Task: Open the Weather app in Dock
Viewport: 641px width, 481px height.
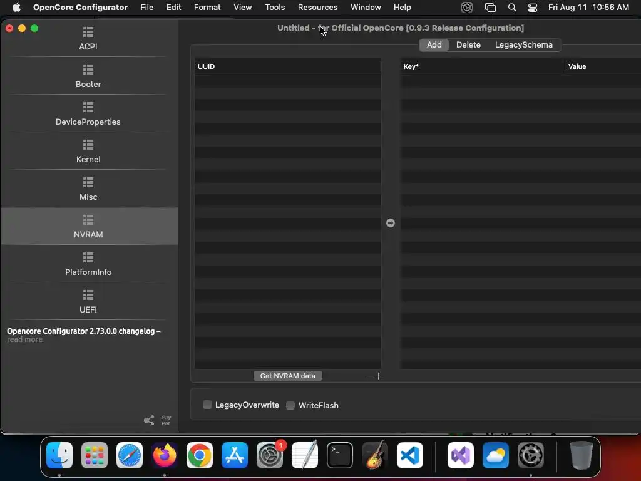Action: (496, 455)
